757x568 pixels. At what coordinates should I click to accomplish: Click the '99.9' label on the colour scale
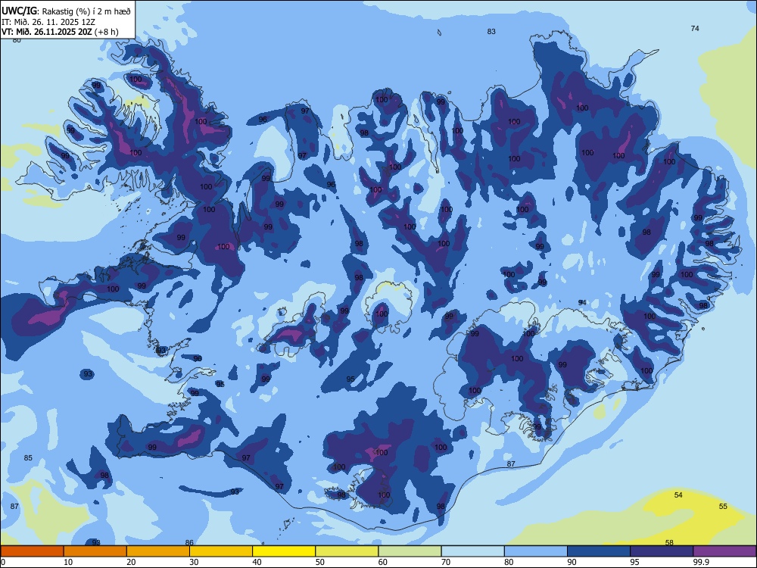tap(701, 562)
